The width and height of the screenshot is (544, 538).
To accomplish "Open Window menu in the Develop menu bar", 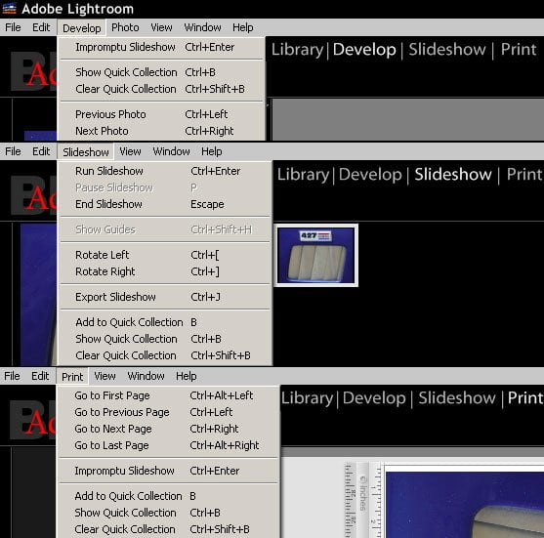I will click(x=202, y=27).
